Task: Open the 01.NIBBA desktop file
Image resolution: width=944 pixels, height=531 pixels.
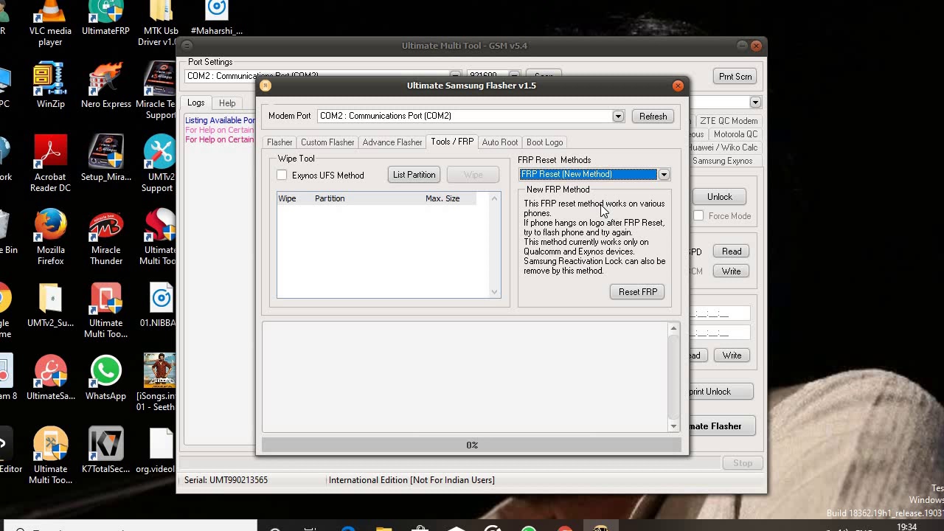Action: pos(161,305)
